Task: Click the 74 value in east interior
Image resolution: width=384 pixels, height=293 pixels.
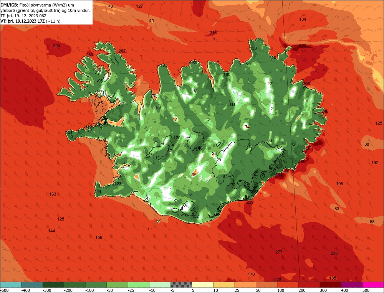Action: 247,127
